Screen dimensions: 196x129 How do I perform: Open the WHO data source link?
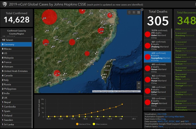[x=160, y=121]
